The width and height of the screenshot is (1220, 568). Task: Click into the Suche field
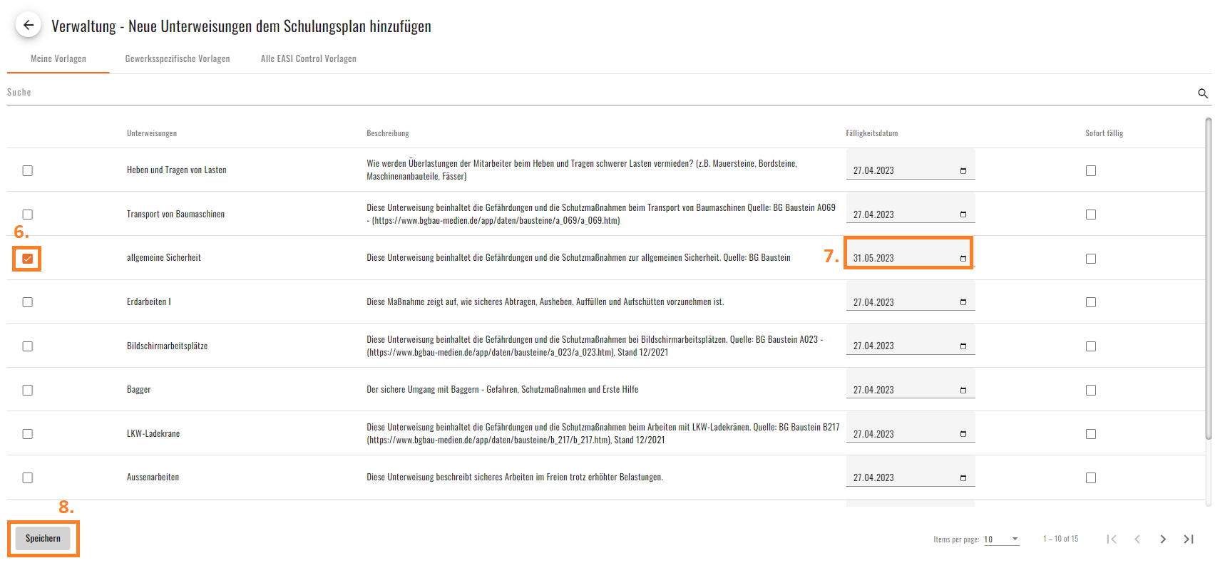(599, 93)
